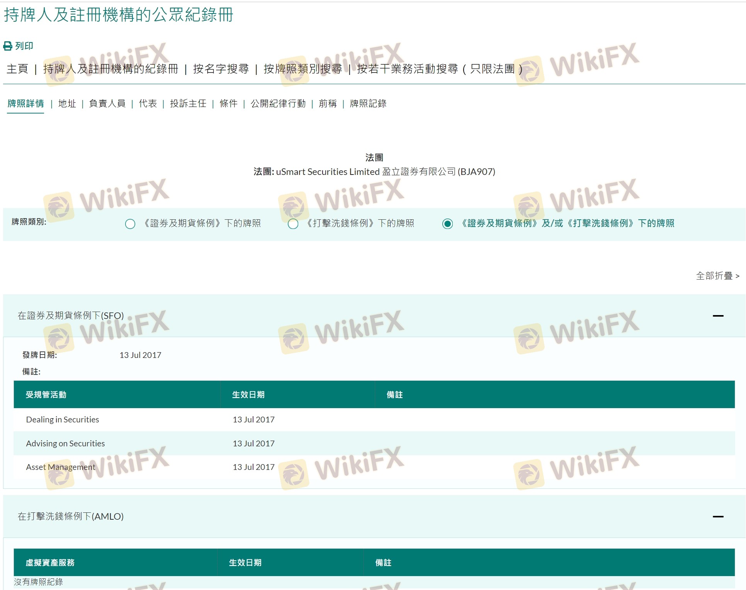Open 按若干業務活動搜尋 (只限法團) link
The height and width of the screenshot is (590, 746).
tap(440, 69)
